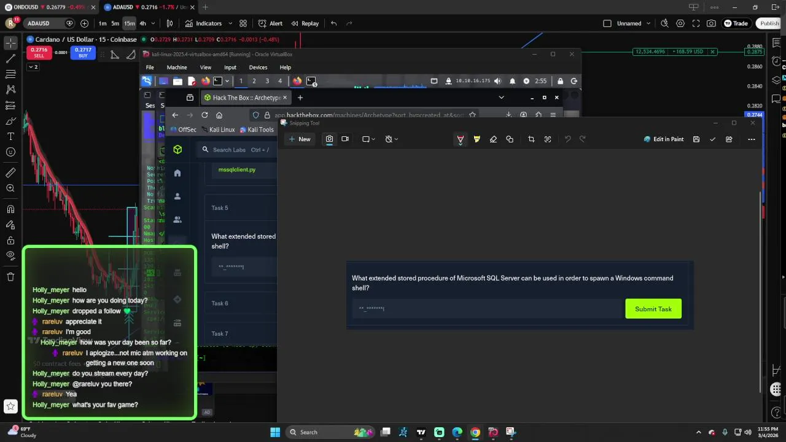Select the 4h timeframe
786x442 pixels.
pyautogui.click(x=142, y=23)
